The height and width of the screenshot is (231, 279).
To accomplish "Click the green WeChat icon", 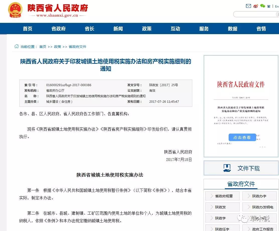I will coord(262,6).
